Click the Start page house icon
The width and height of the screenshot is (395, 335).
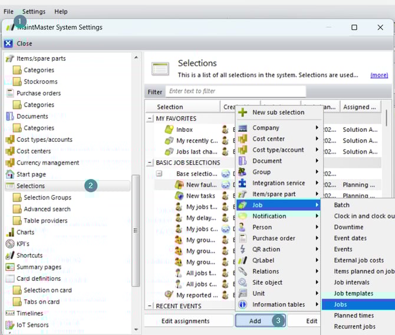coord(10,174)
